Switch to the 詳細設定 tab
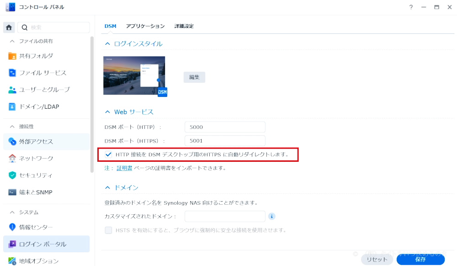This screenshot has width=457, height=266. [x=184, y=26]
